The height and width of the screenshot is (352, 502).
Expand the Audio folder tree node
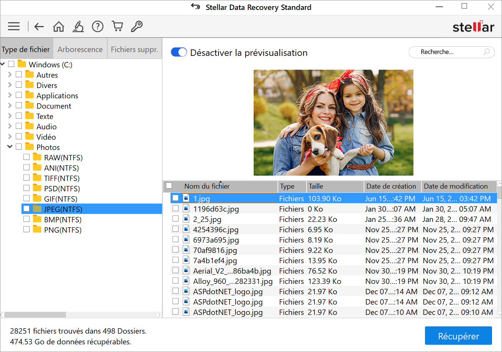10,126
